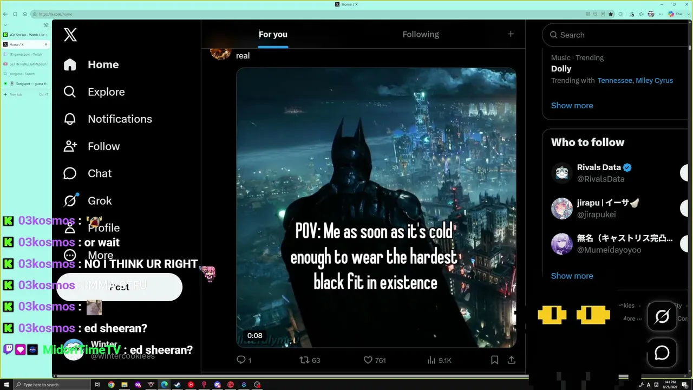Open Copilot Chat in the browser toolbar
Screen dimensions: 693x390
pos(675,14)
